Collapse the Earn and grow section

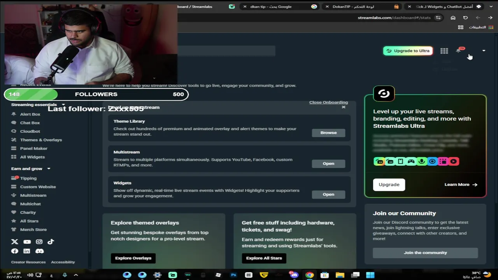point(49,169)
